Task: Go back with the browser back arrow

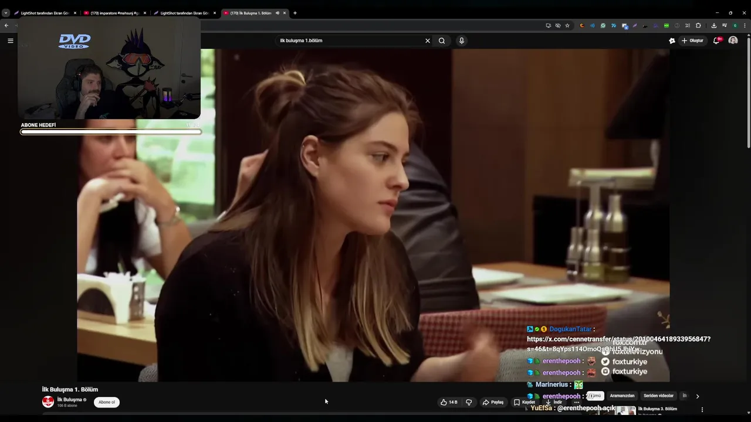Action: point(6,25)
